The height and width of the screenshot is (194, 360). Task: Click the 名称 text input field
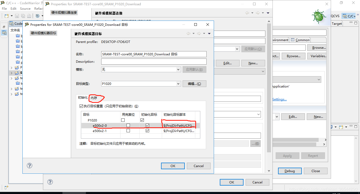click(x=154, y=54)
